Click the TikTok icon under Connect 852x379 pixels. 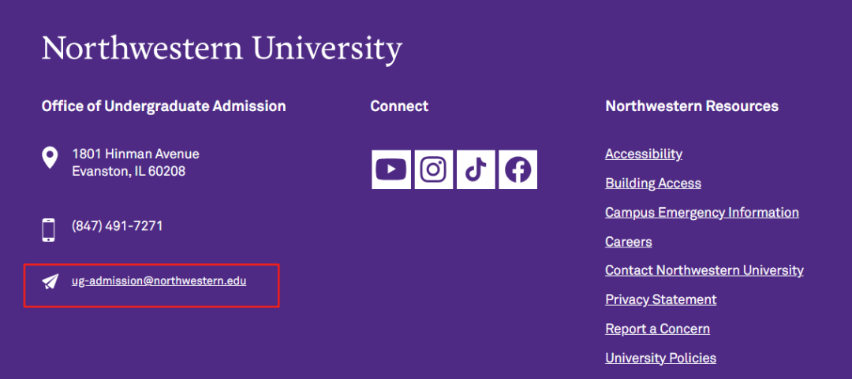(x=476, y=169)
